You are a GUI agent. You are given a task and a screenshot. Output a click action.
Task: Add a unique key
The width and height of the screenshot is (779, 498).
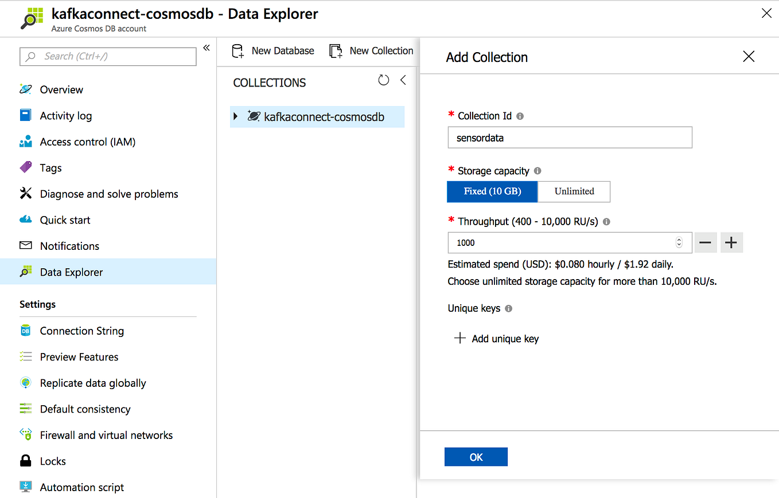[x=496, y=338]
